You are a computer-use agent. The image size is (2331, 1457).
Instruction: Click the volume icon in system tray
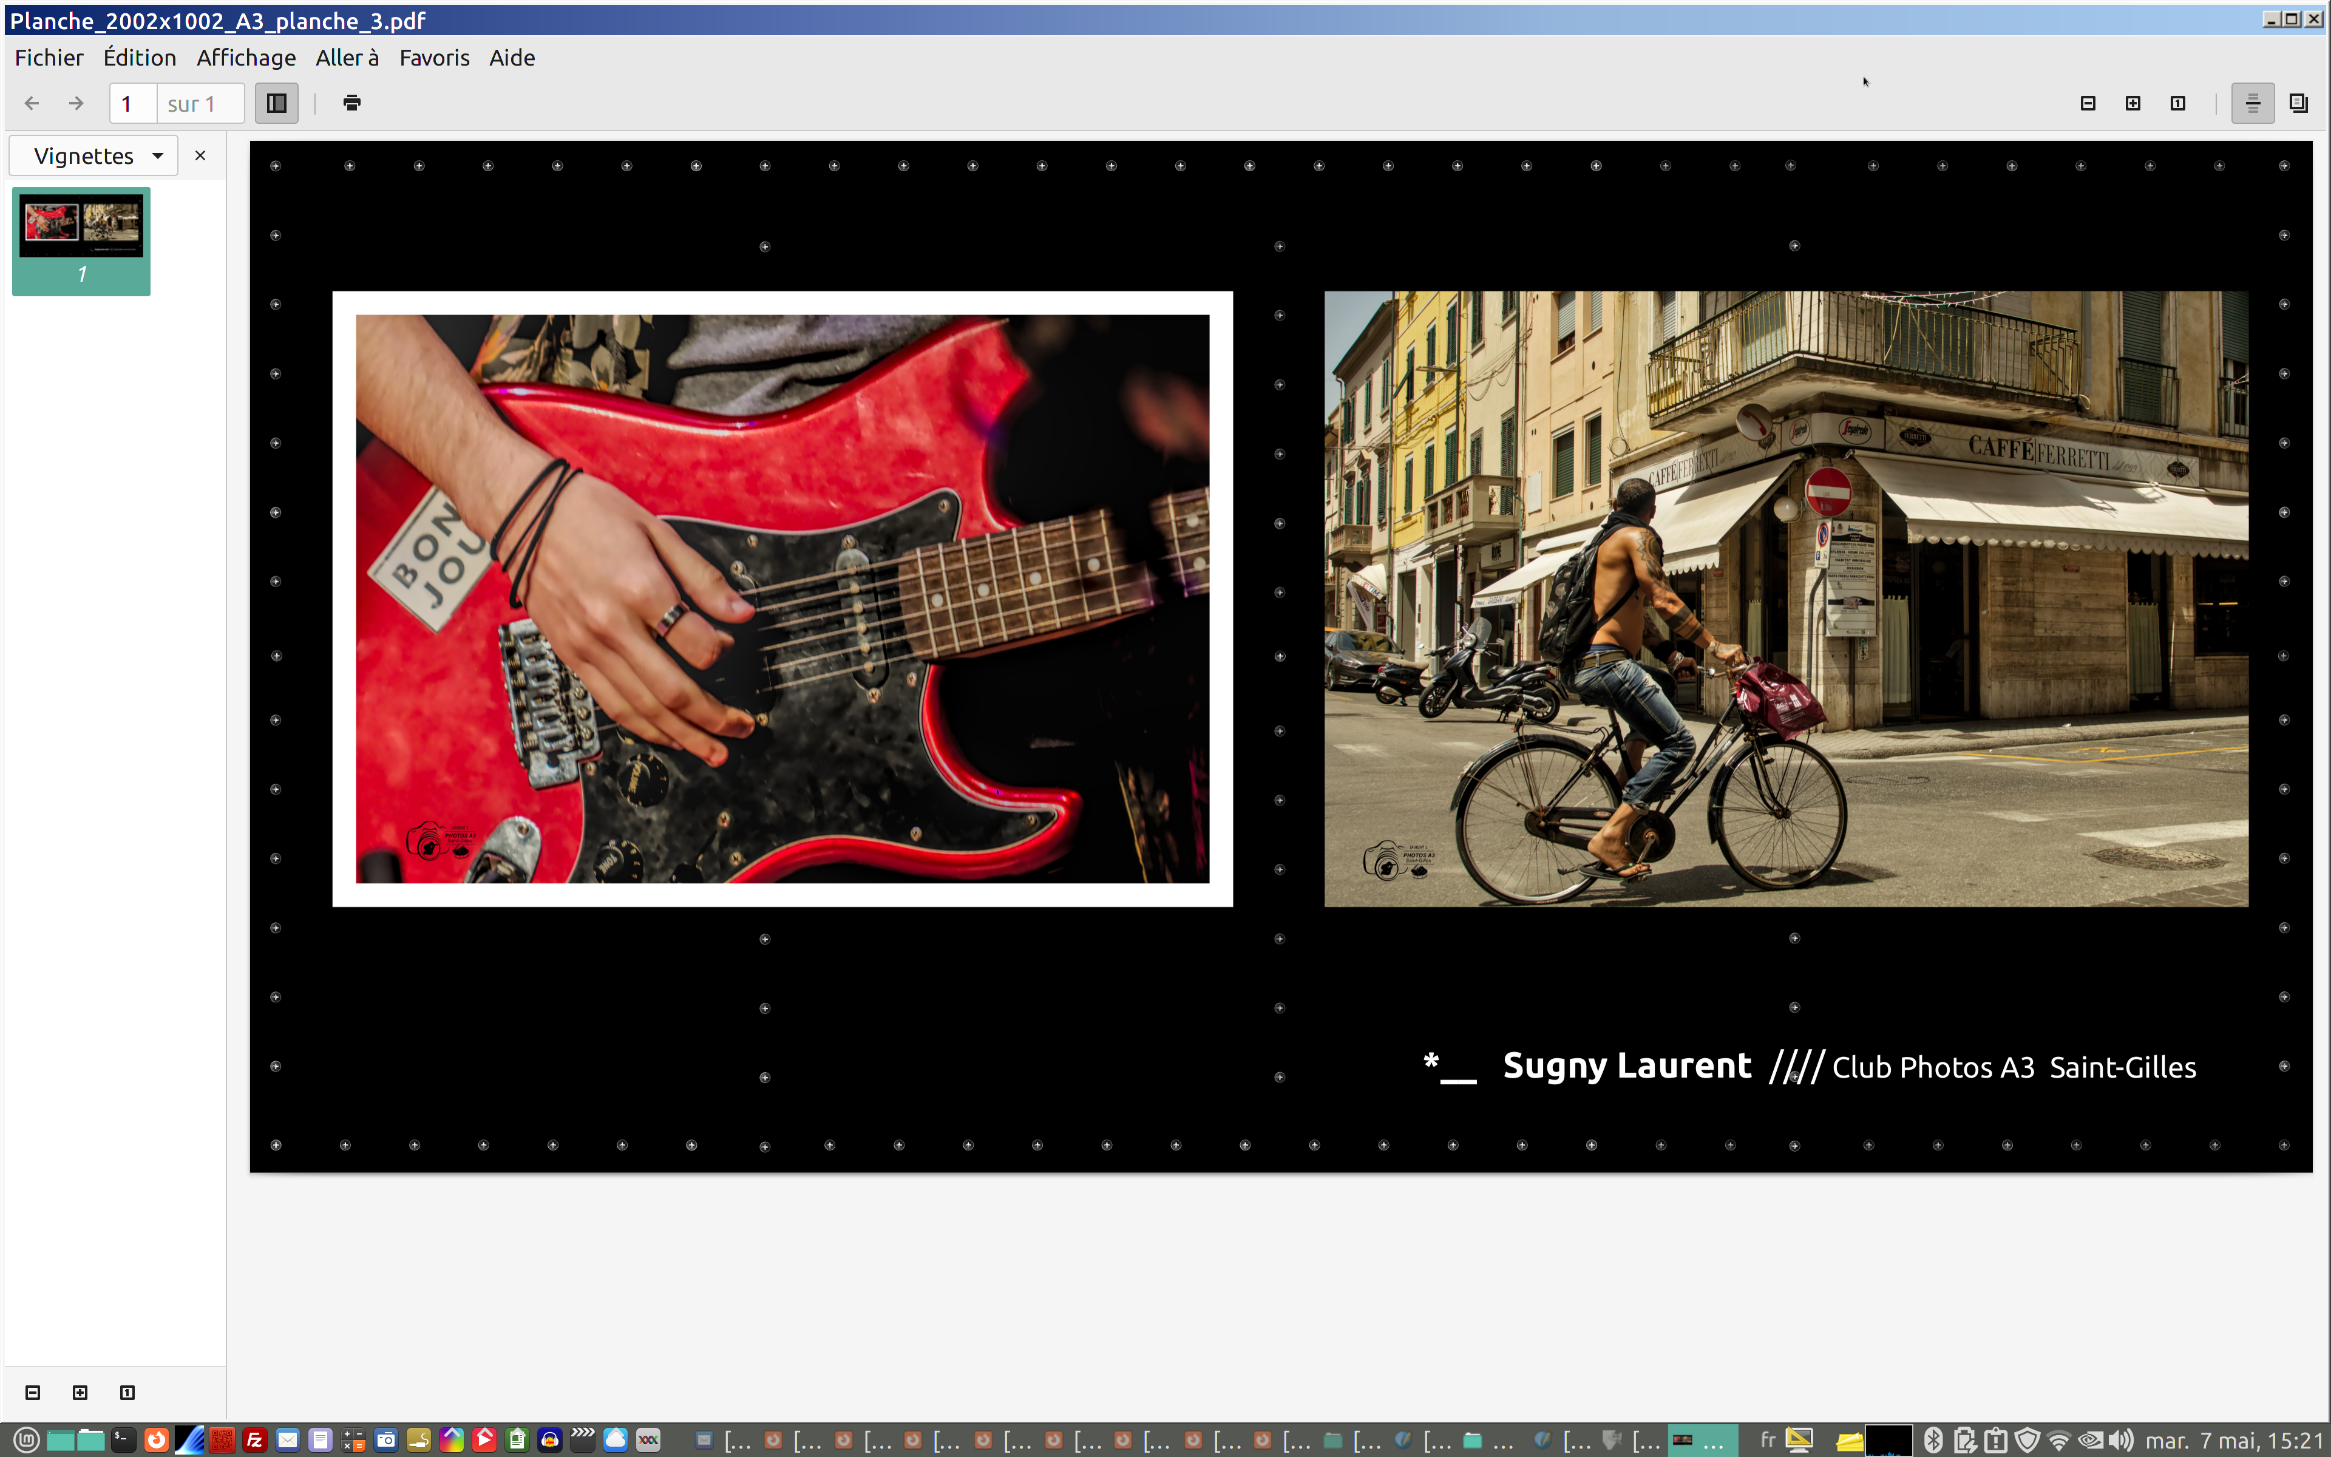click(x=2120, y=1439)
